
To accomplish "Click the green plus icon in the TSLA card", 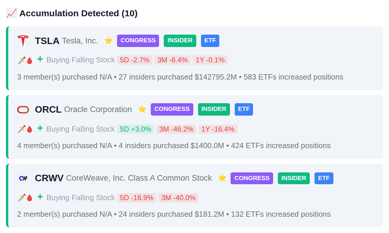I will (40, 59).
